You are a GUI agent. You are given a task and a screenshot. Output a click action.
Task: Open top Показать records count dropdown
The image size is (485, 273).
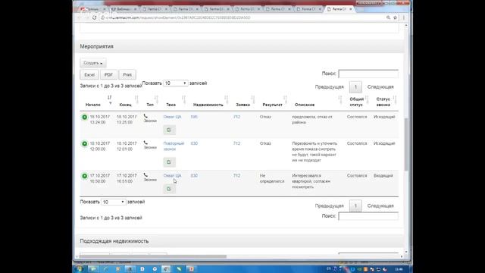[x=175, y=83]
